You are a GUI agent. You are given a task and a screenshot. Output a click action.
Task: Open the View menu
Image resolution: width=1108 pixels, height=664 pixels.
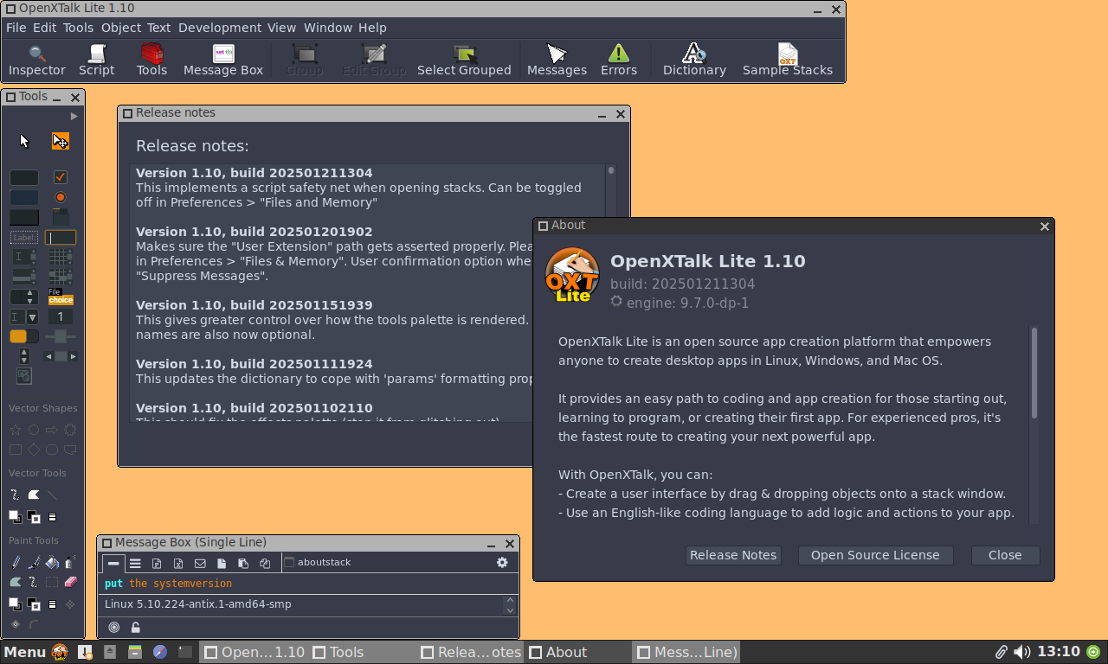pyautogui.click(x=281, y=28)
